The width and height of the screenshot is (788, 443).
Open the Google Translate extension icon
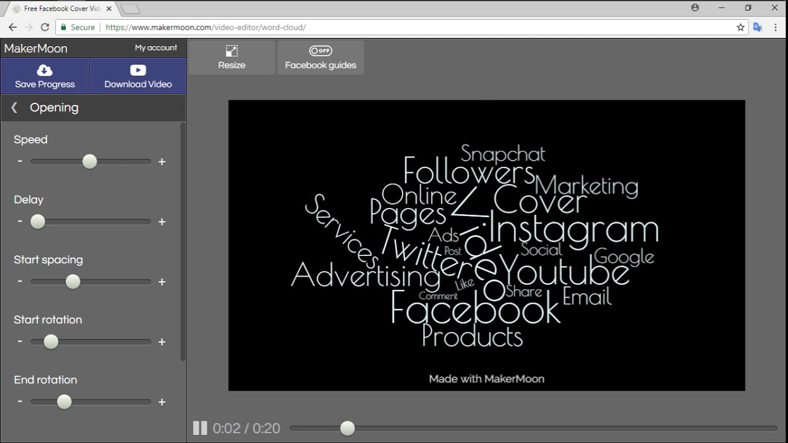[758, 27]
